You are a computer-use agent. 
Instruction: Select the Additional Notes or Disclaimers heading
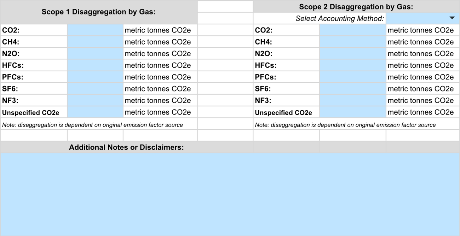(x=126, y=147)
